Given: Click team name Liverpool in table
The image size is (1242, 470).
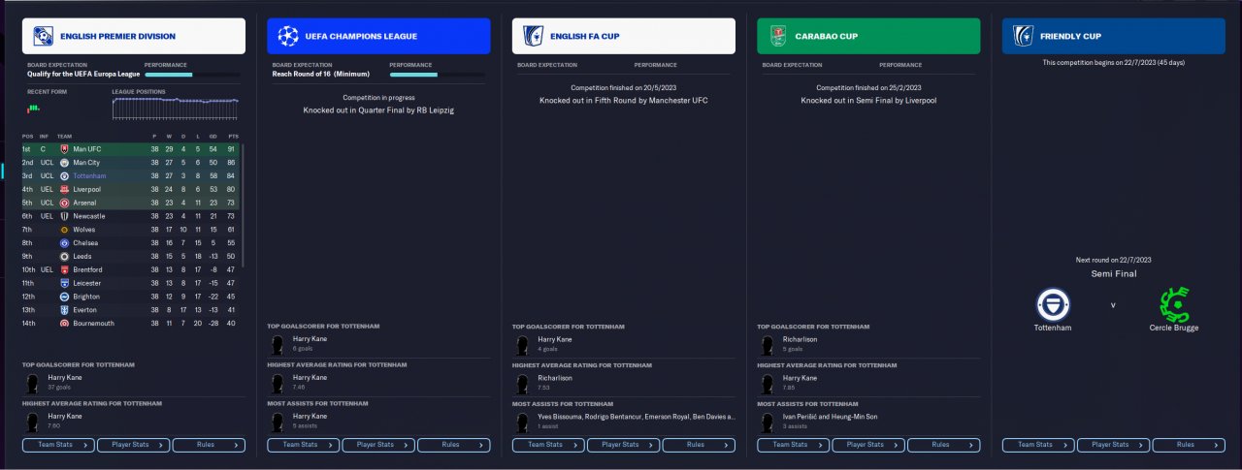Looking at the screenshot, I should coord(88,190).
